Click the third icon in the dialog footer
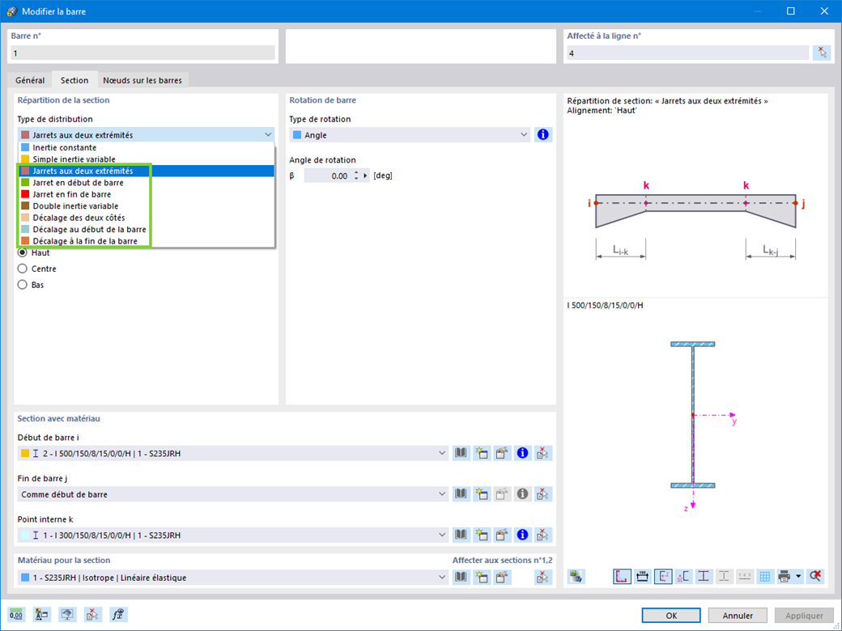842x631 pixels. tap(67, 615)
